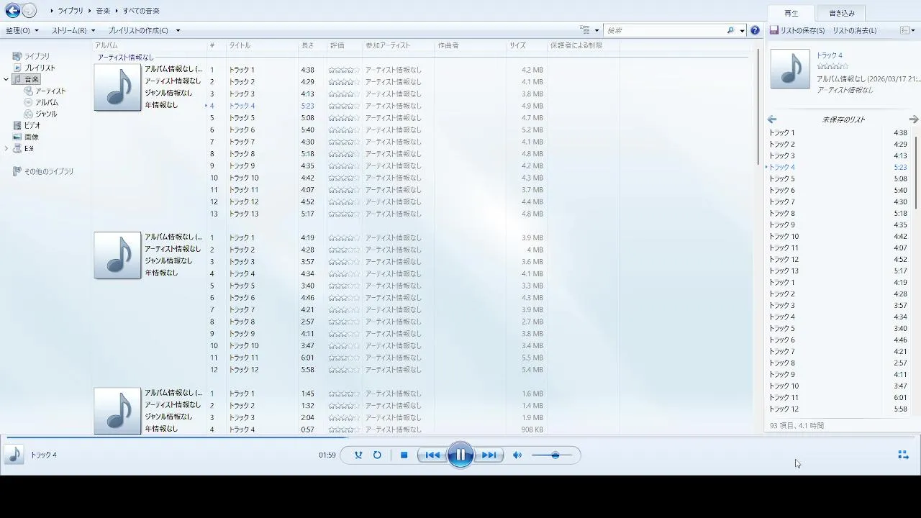The width and height of the screenshot is (921, 518).
Task: Open the 整理(O) menu
Action: click(x=22, y=30)
